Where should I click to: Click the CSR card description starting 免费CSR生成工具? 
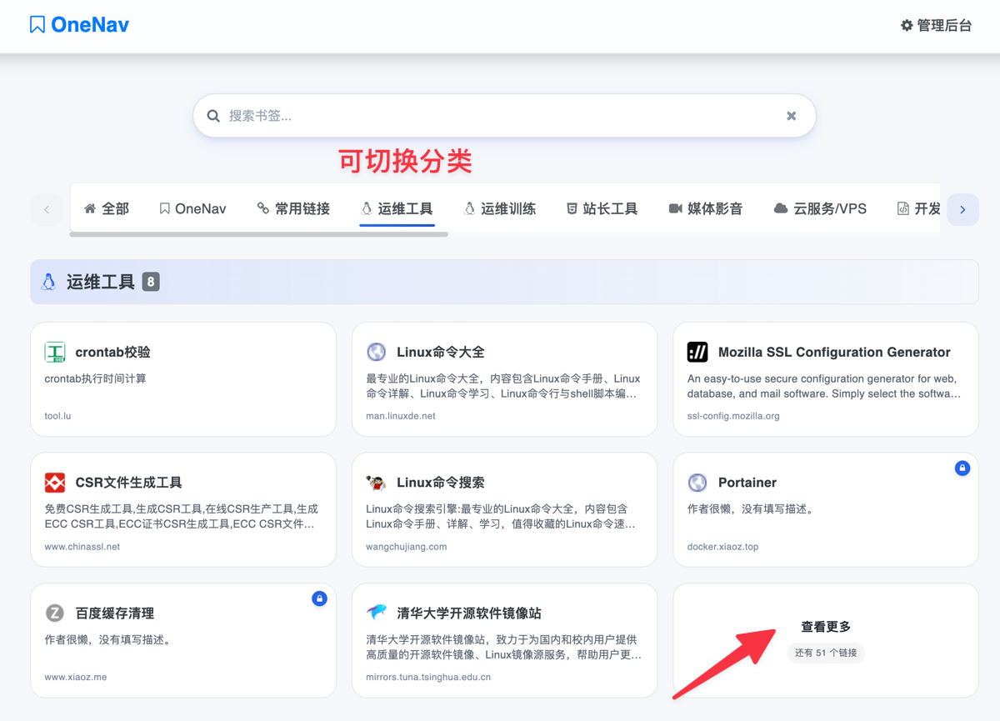click(182, 517)
